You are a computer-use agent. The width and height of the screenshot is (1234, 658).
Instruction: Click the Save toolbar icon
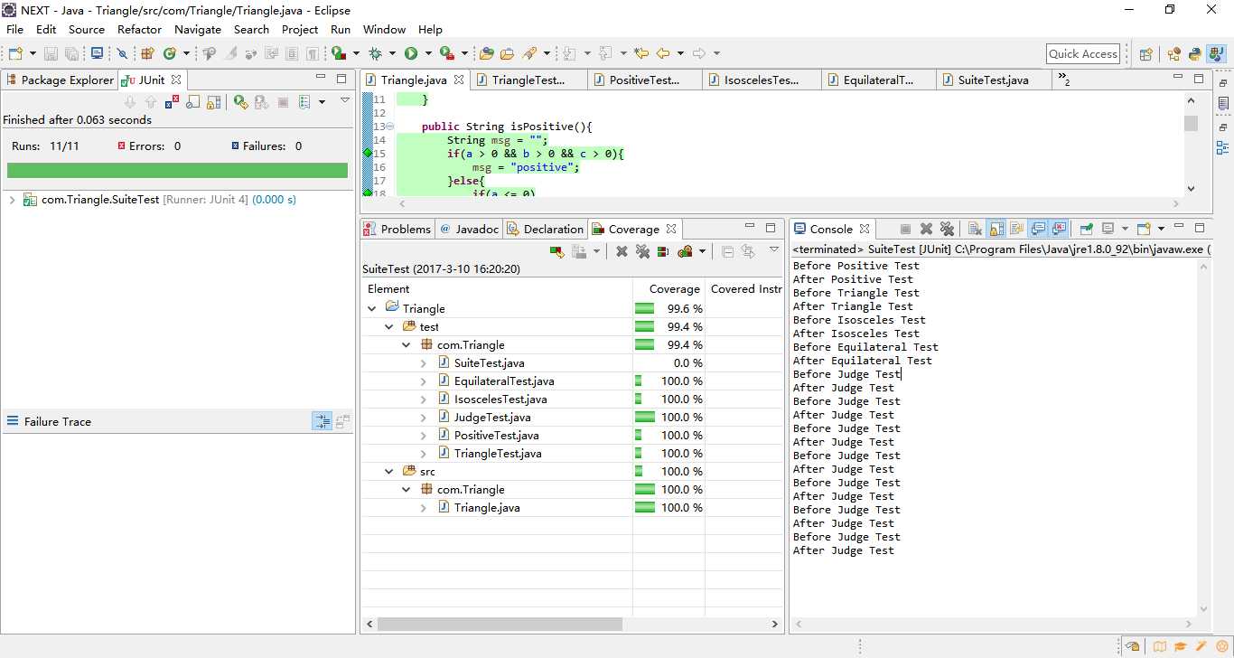[x=51, y=54]
